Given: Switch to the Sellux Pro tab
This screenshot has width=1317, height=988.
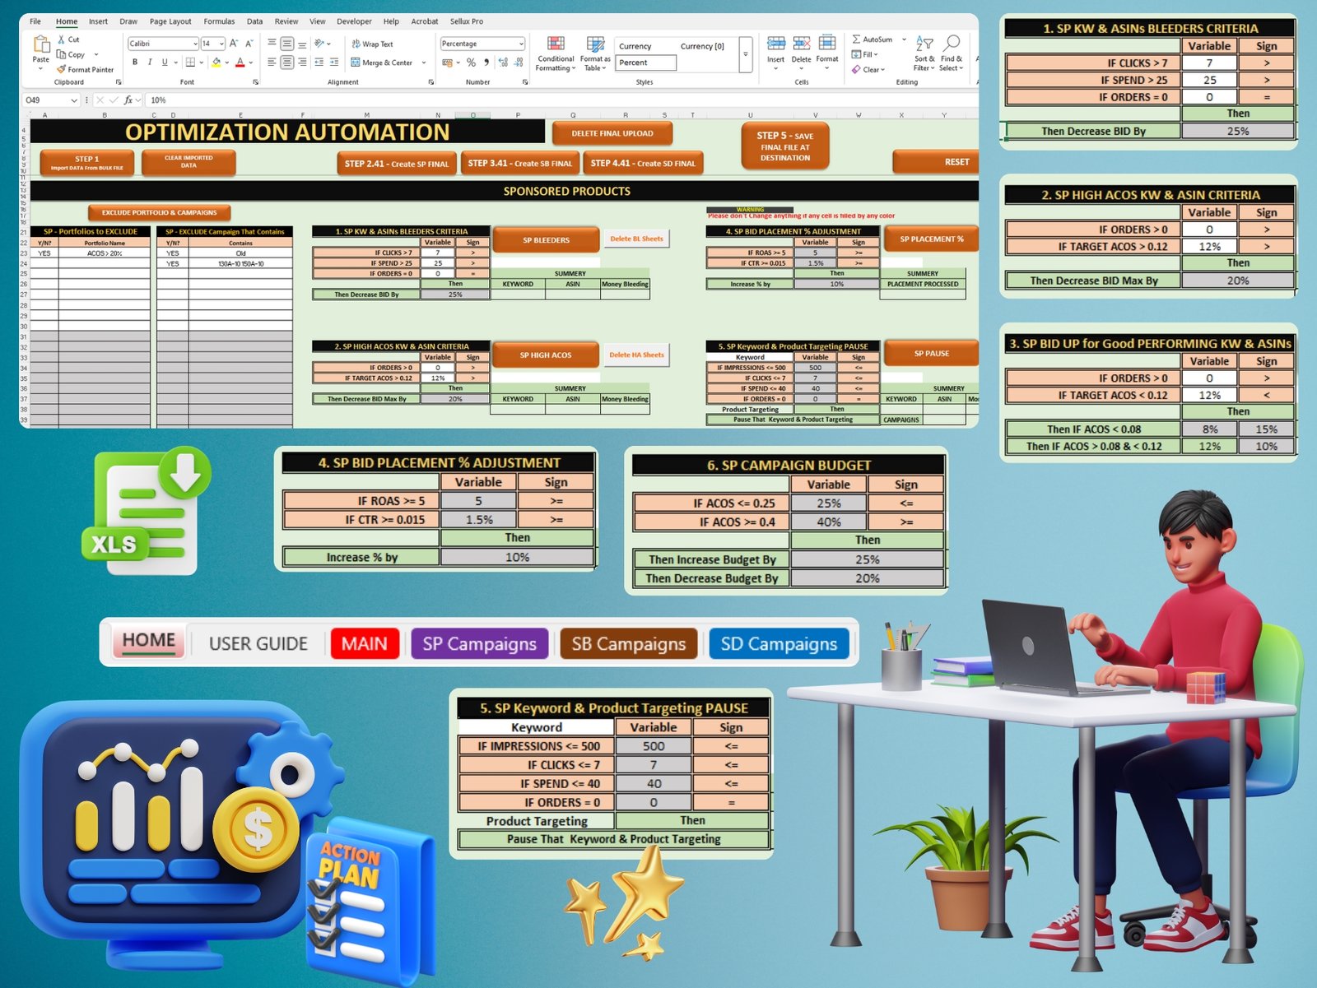Looking at the screenshot, I should point(467,21).
